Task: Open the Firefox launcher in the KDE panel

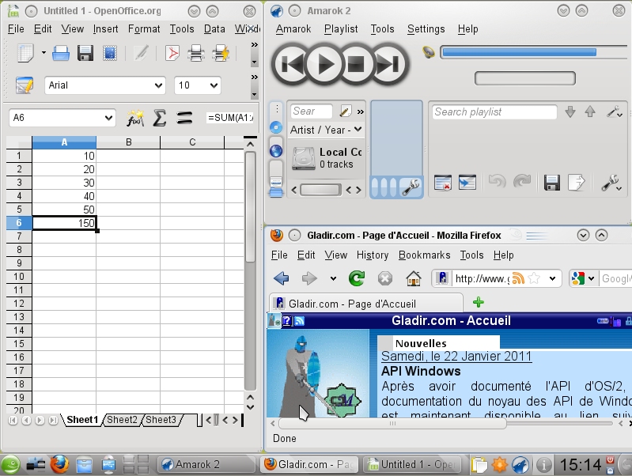Action: tap(59, 464)
